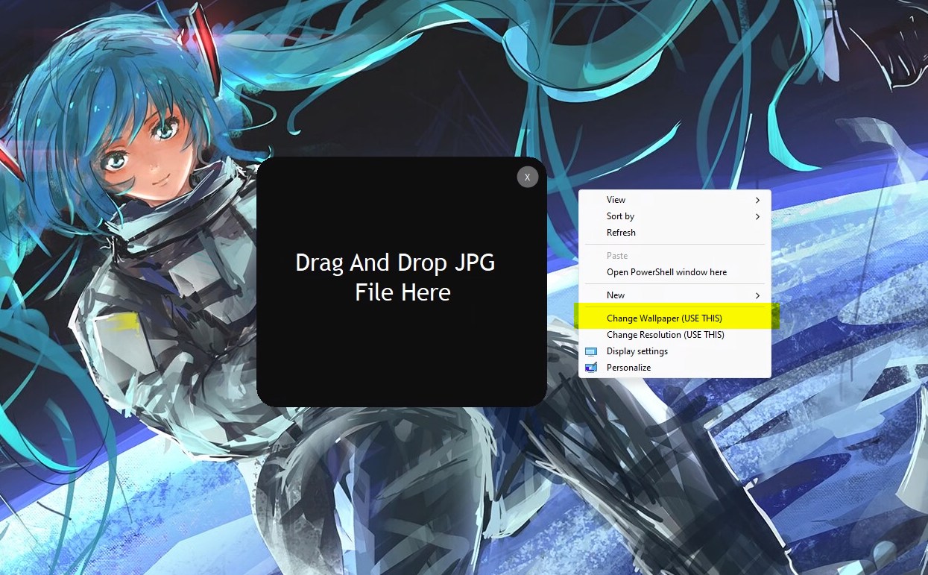Open Personalize from the context menu
Screen dimensions: 928x575
tap(675, 368)
